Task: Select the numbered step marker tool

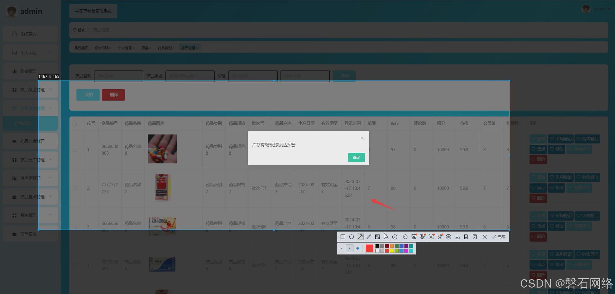Action: (395, 237)
